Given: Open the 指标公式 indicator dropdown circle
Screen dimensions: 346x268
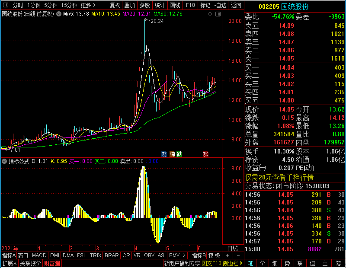Looking at the screenshot, I should pos(4,161).
